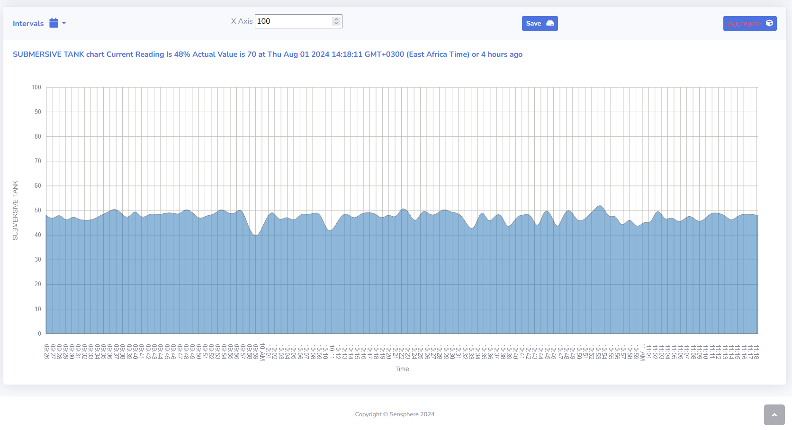Click the cube icon inside Aggregate

[x=769, y=23]
